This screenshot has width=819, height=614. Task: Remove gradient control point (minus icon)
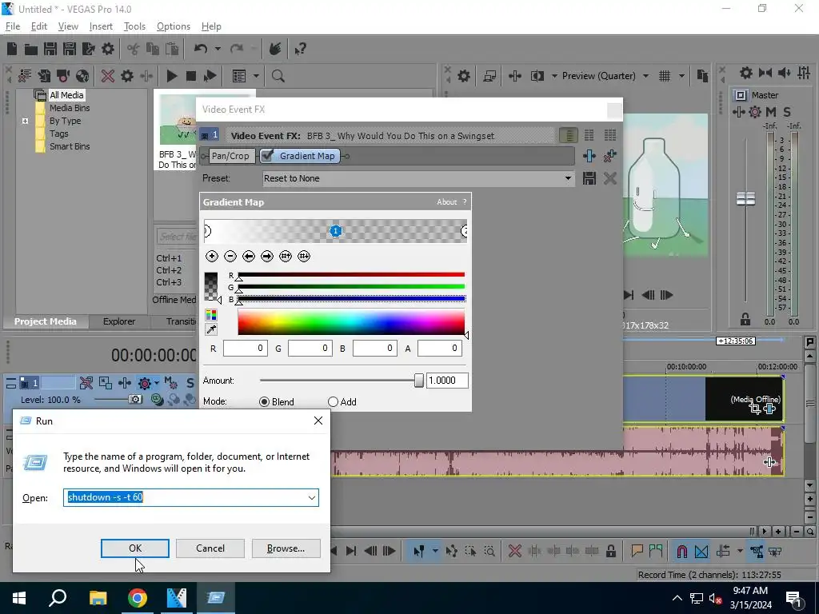pos(230,257)
